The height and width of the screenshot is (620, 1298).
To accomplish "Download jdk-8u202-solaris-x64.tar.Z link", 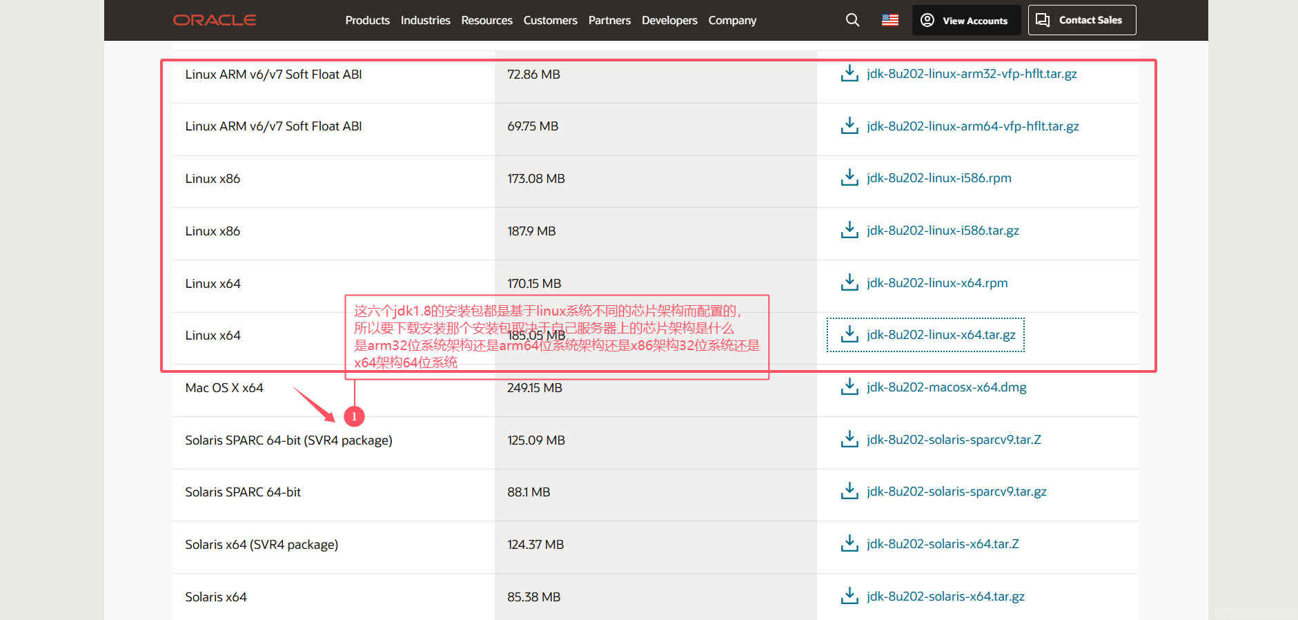I will click(943, 543).
